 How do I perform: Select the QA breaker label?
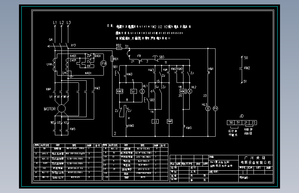coord(51,40)
